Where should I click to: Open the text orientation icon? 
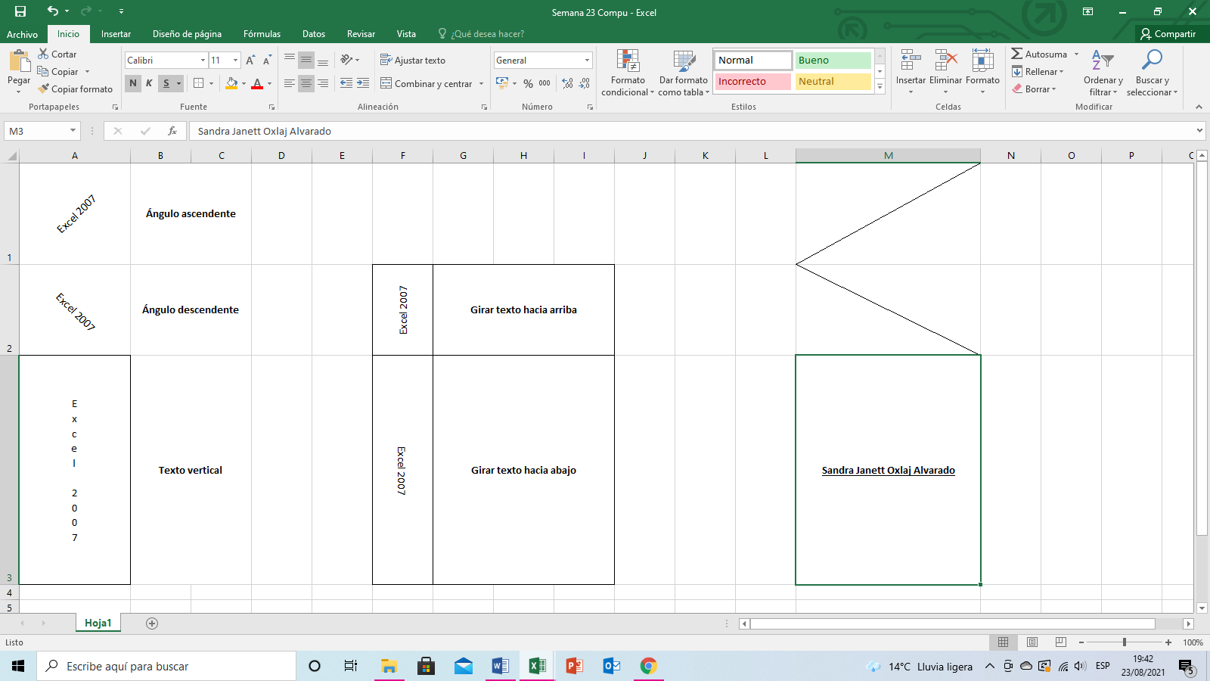(347, 60)
